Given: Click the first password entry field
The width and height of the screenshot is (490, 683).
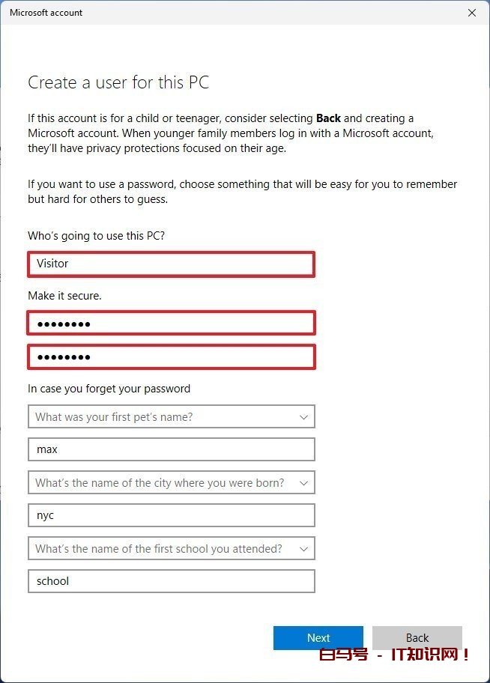Looking at the screenshot, I should tap(171, 324).
